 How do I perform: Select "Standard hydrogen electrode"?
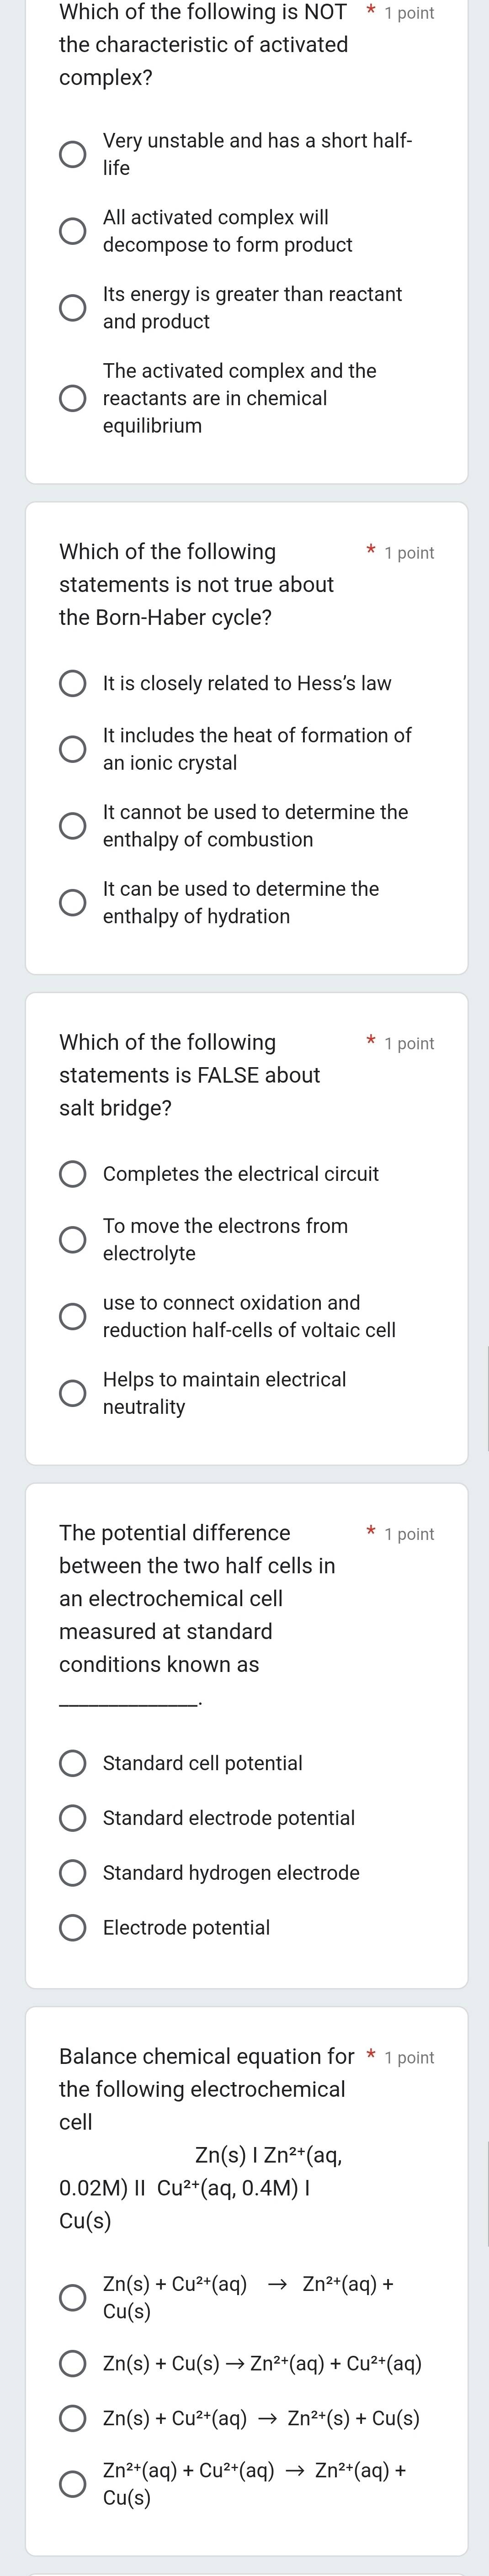72,1872
